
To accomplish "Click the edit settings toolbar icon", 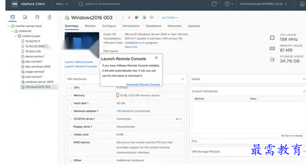I will point(144,18).
